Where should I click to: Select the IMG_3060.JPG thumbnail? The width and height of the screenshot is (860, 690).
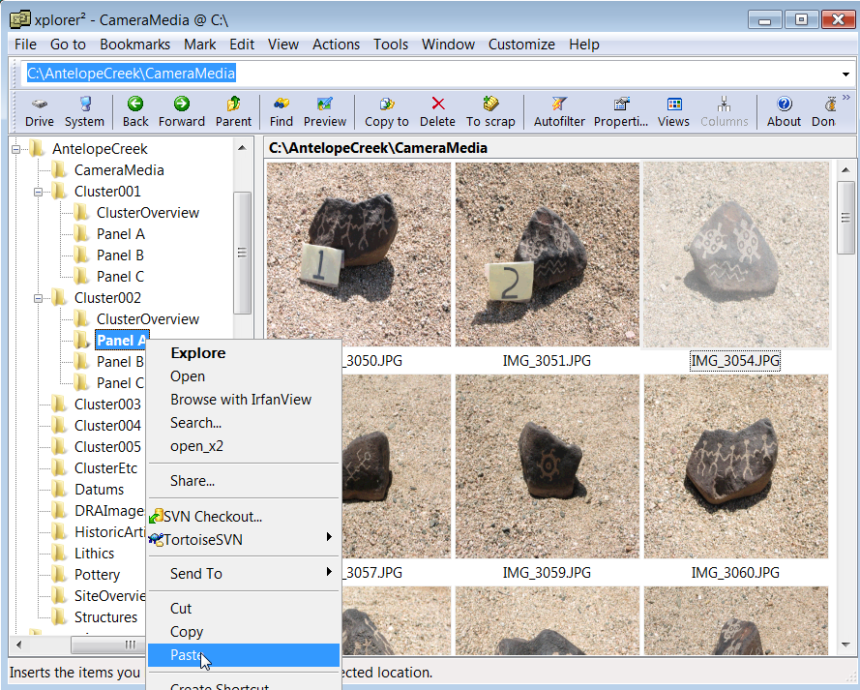(735, 467)
